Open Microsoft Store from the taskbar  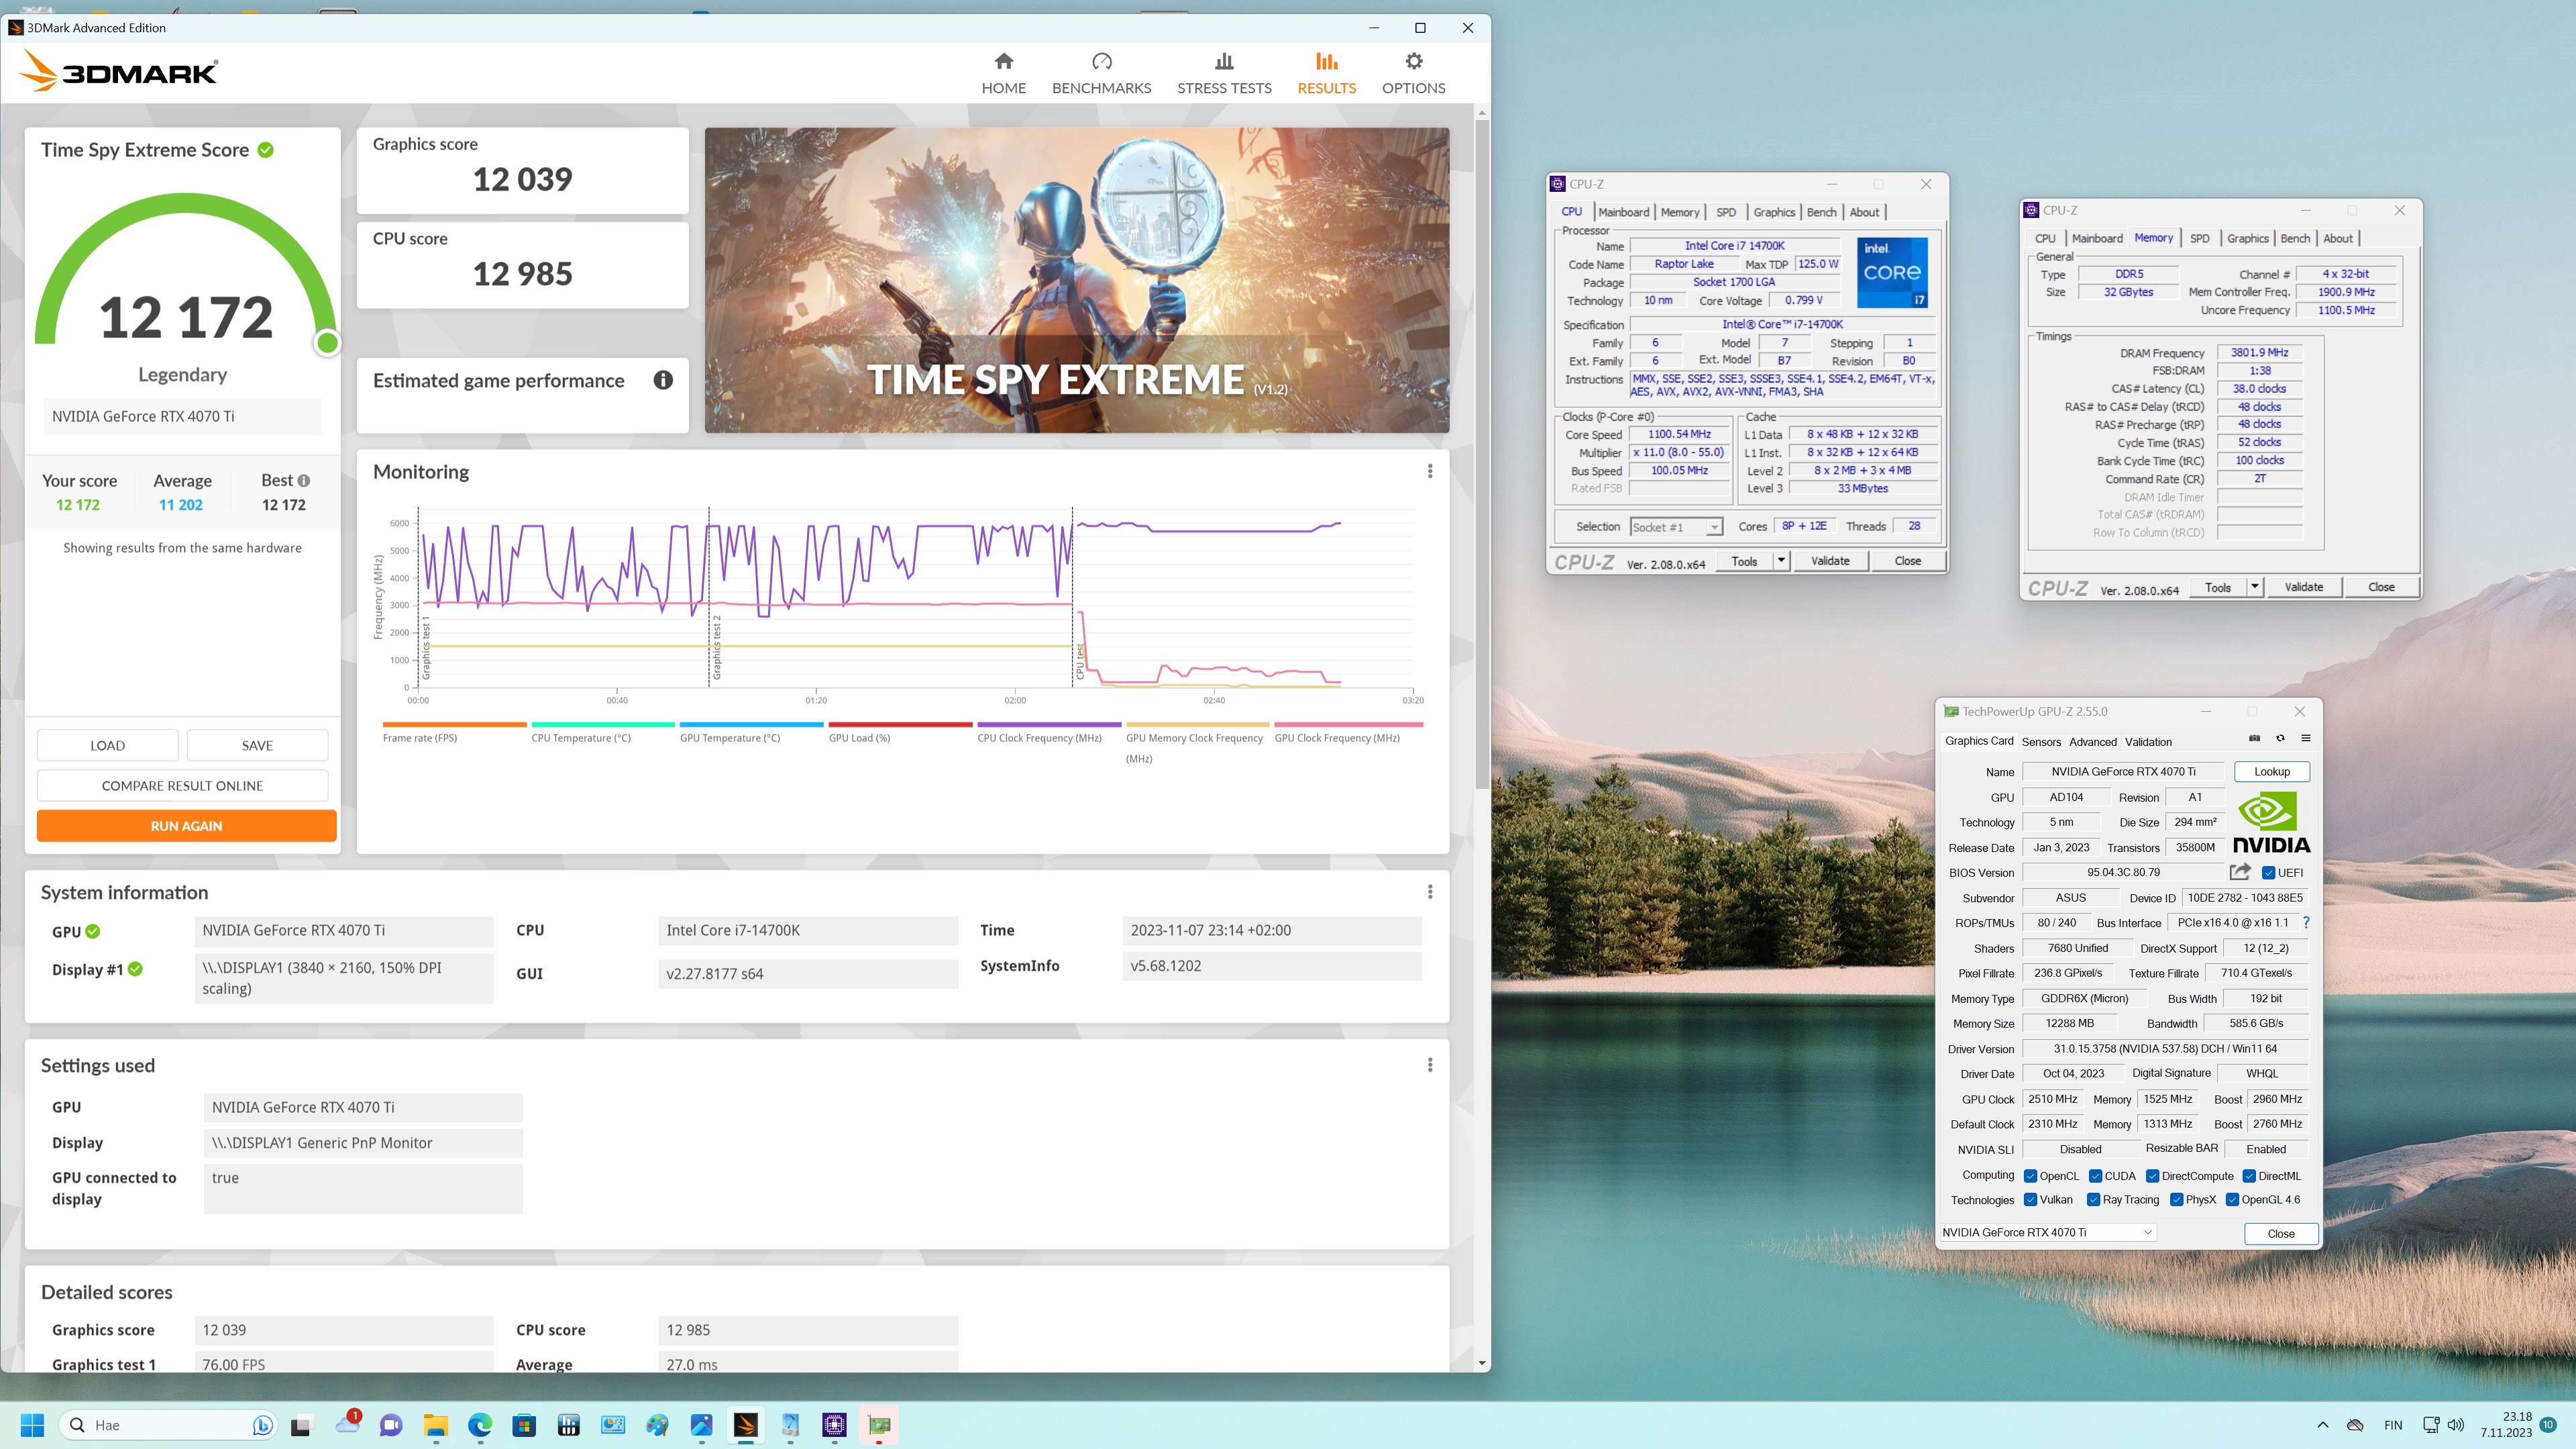click(524, 1425)
